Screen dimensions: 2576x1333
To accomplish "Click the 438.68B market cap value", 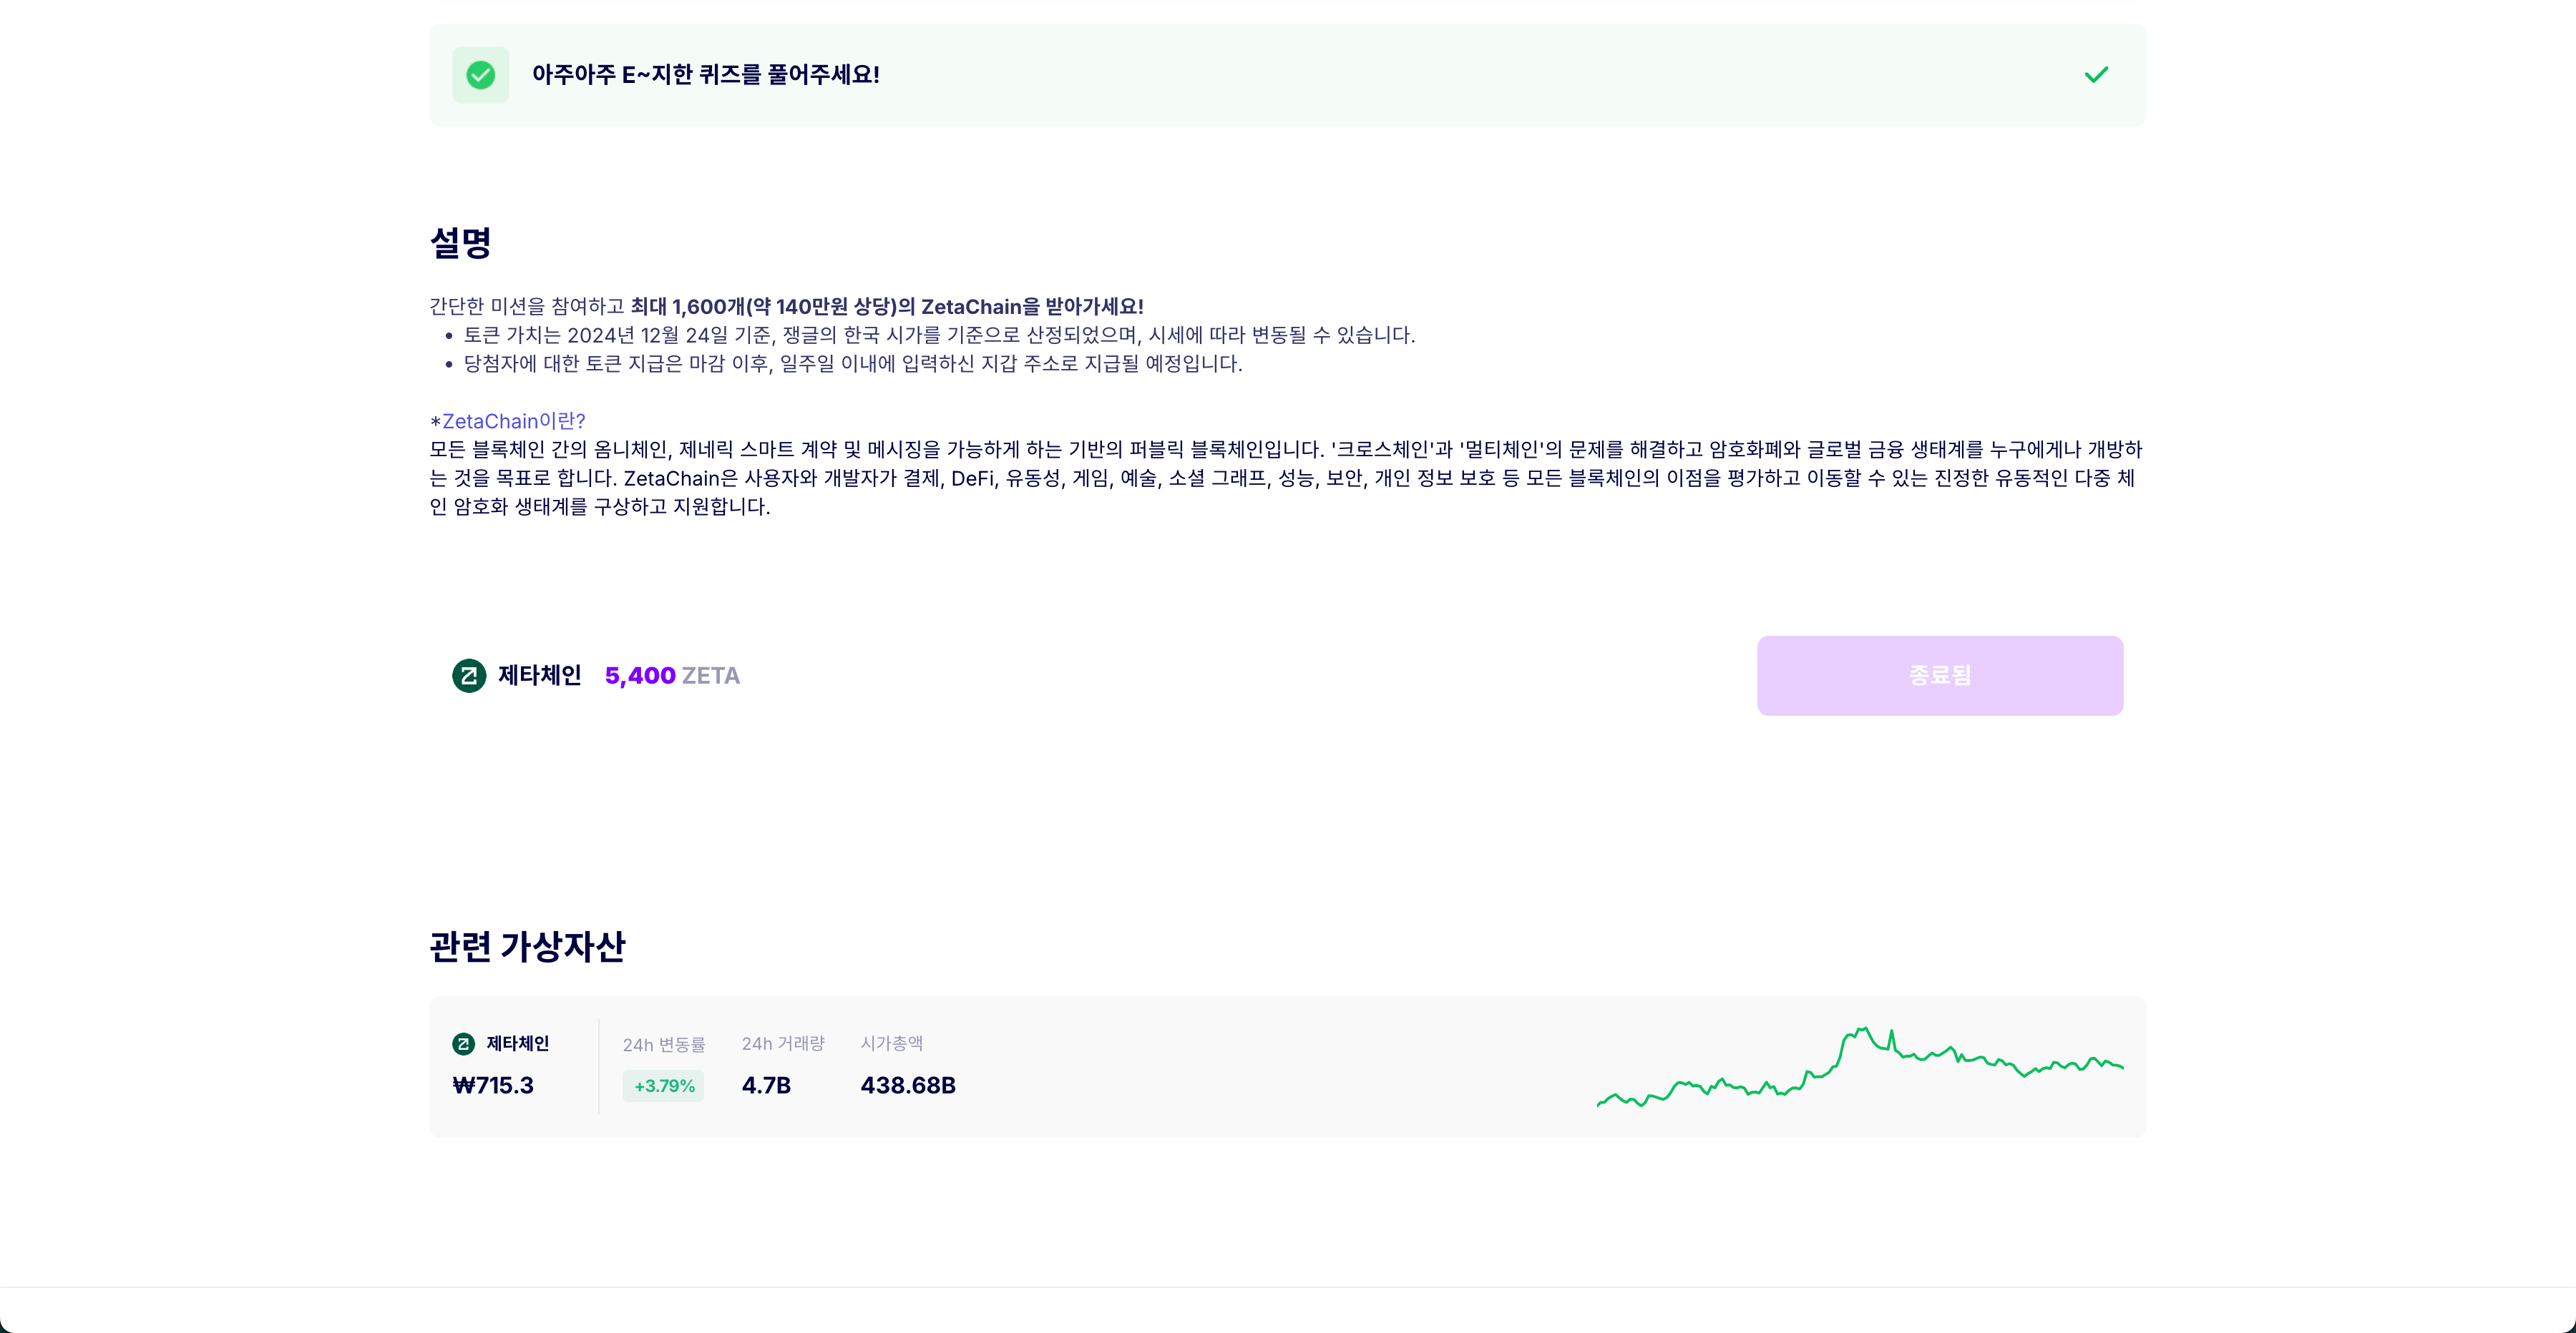I will [x=908, y=1085].
